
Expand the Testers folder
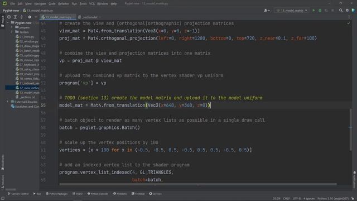[12, 32]
